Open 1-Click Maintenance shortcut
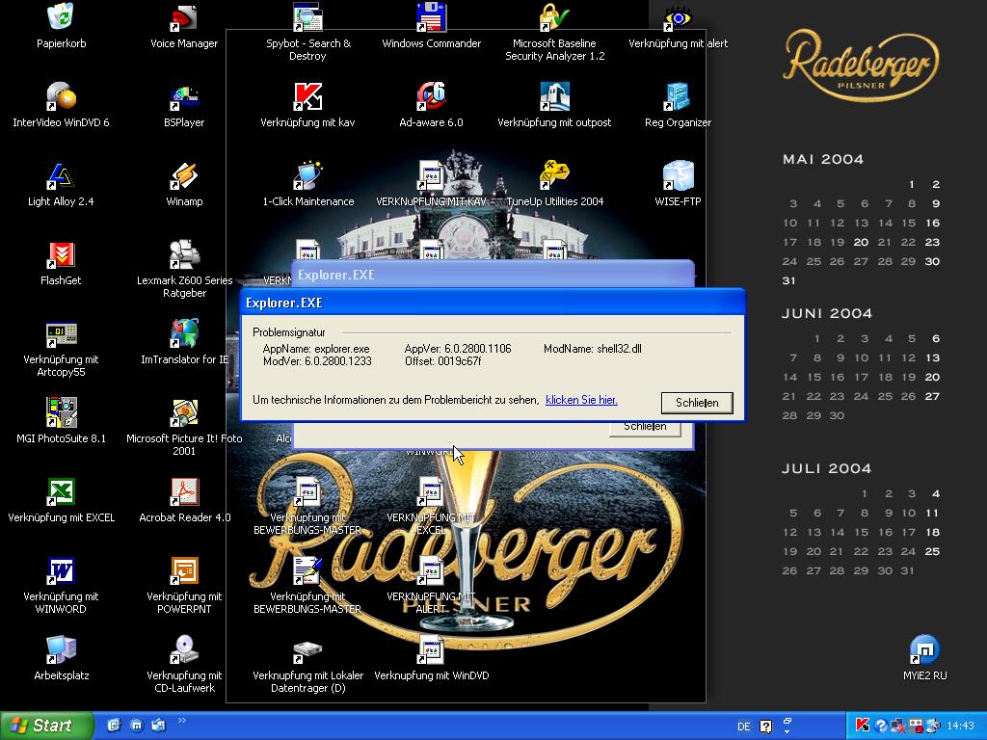 [x=307, y=176]
